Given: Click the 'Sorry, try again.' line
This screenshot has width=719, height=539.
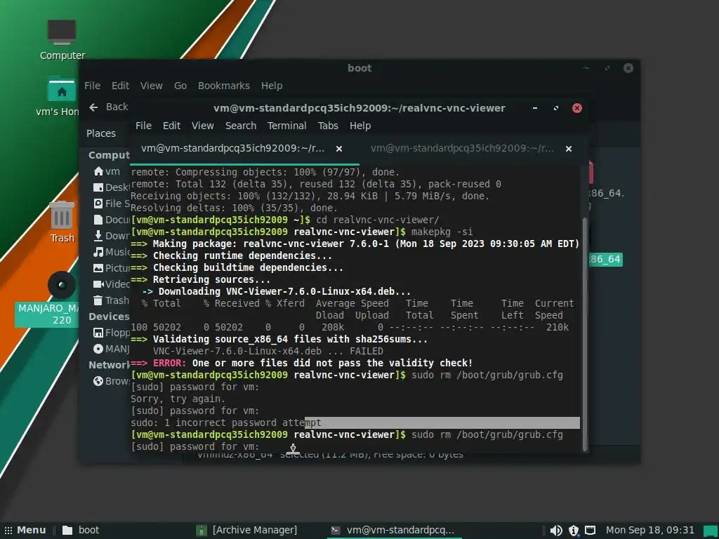Looking at the screenshot, I should click(178, 399).
